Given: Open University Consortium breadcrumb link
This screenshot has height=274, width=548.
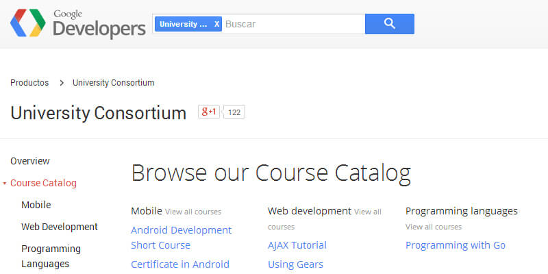Looking at the screenshot, I should tap(113, 83).
